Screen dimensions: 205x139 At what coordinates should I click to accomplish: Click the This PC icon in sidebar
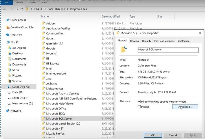point(8,42)
